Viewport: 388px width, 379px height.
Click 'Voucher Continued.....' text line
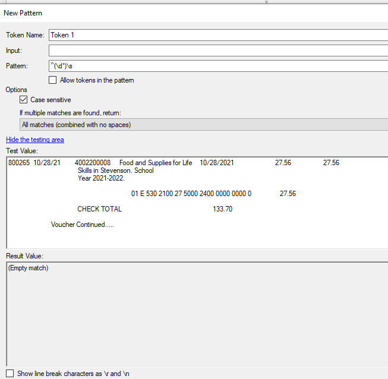pyautogui.click(x=83, y=225)
